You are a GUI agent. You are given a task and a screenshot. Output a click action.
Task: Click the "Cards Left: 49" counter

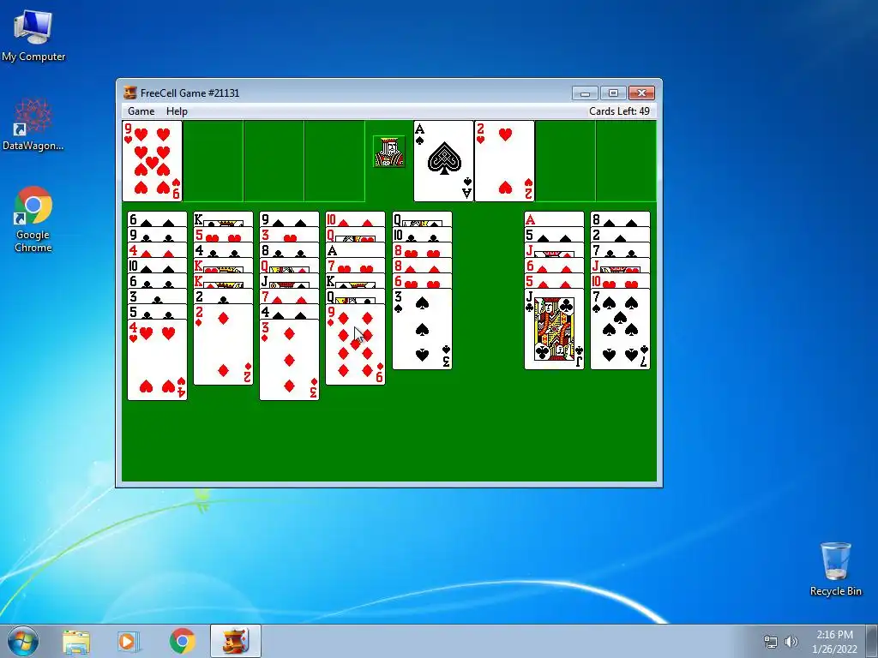tap(619, 111)
